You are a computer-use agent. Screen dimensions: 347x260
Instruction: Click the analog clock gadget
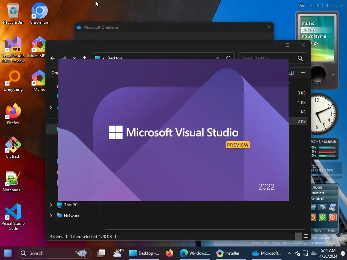click(x=324, y=114)
